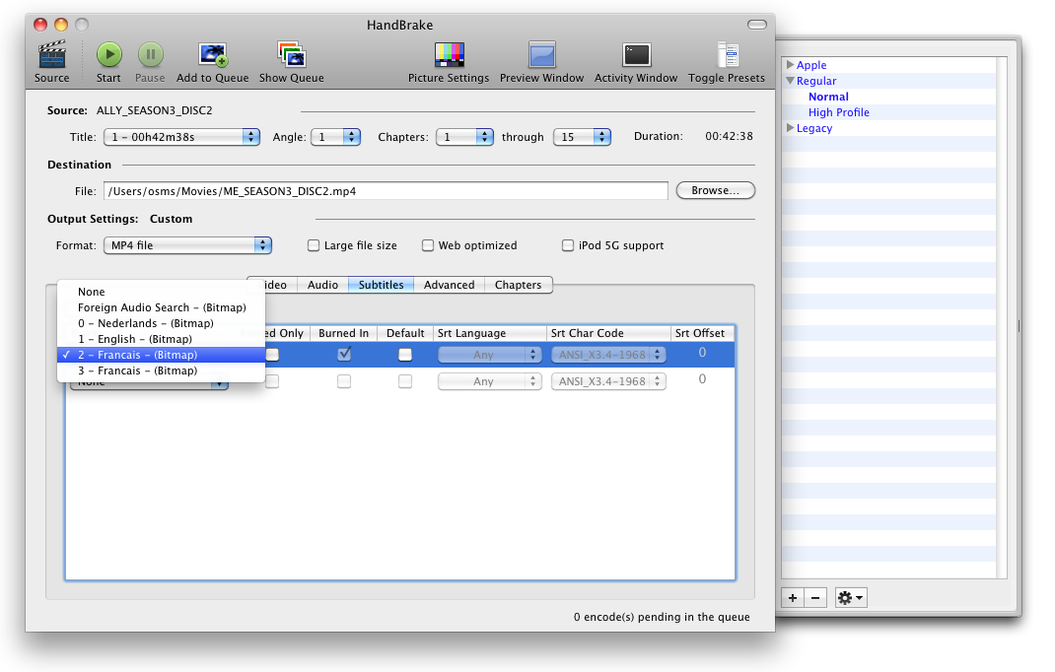Choose 0 - Nederlands (Bitmap) subtitle

click(161, 323)
